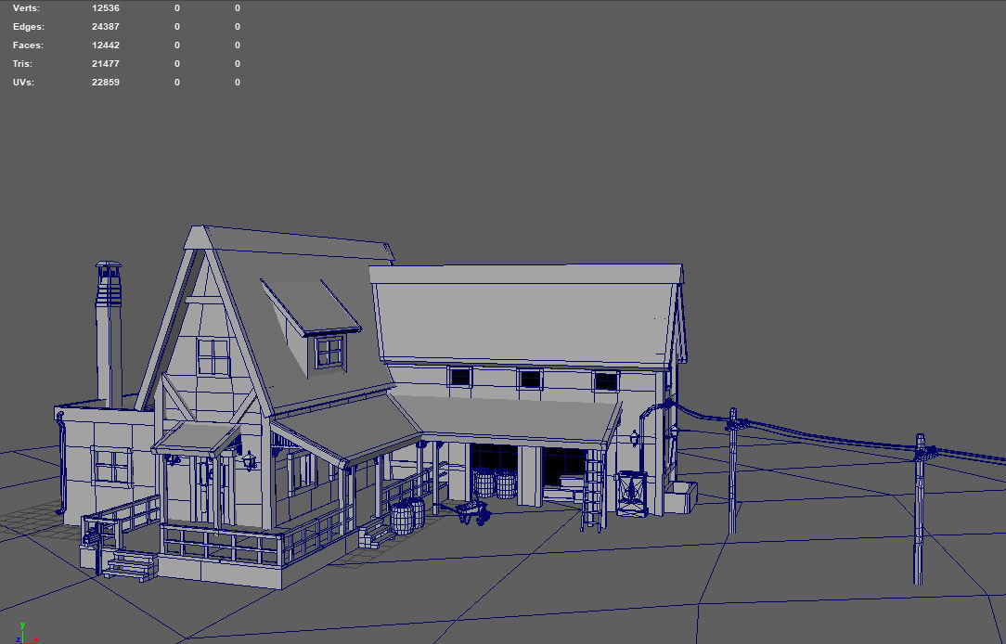Click the "Verts:" label in the HUD
This screenshot has width=1006, height=644.
pyautogui.click(x=26, y=8)
